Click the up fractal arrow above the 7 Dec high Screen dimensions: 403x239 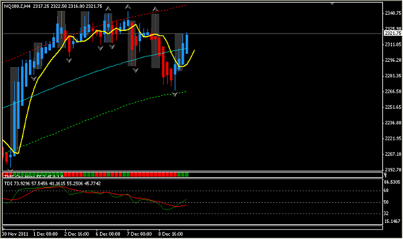pyautogui.click(x=128, y=6)
